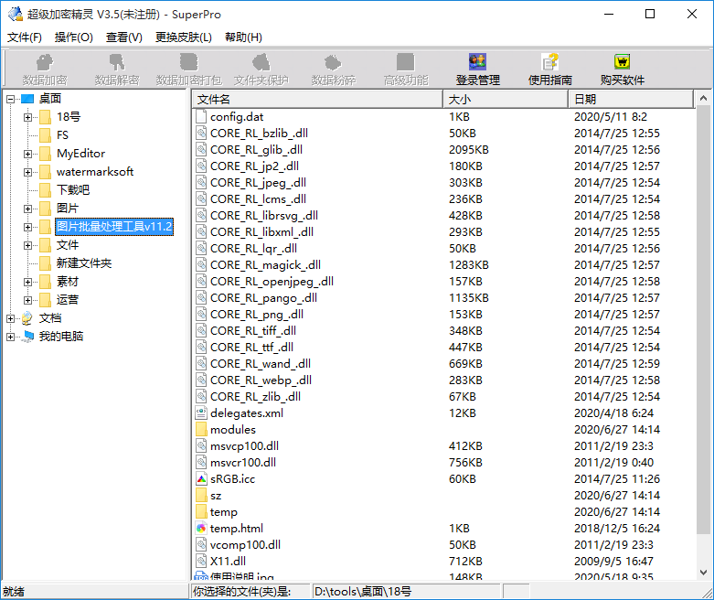Click the file icon of config.dat
The image size is (714, 600).
(201, 117)
